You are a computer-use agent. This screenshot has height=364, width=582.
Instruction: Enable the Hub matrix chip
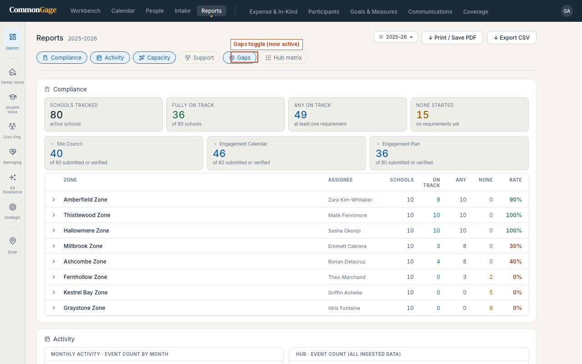tap(283, 57)
